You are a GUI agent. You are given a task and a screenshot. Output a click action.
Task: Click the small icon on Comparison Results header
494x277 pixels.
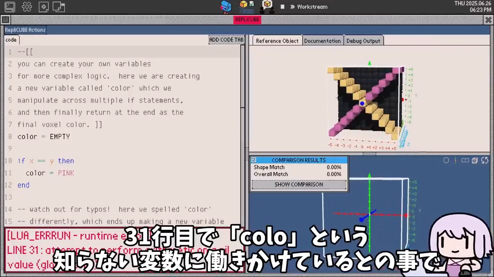[x=254, y=160]
